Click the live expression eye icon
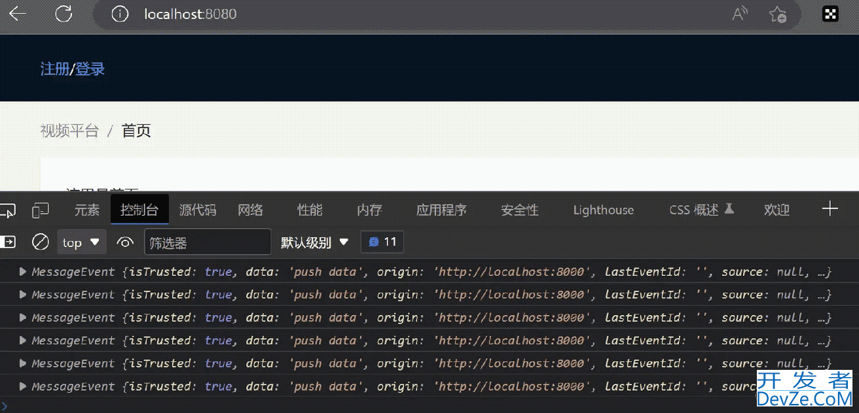 tap(125, 242)
